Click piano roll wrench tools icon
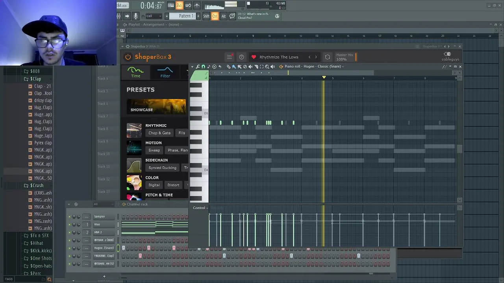Viewport: 504px width, 283px height. coord(198,66)
